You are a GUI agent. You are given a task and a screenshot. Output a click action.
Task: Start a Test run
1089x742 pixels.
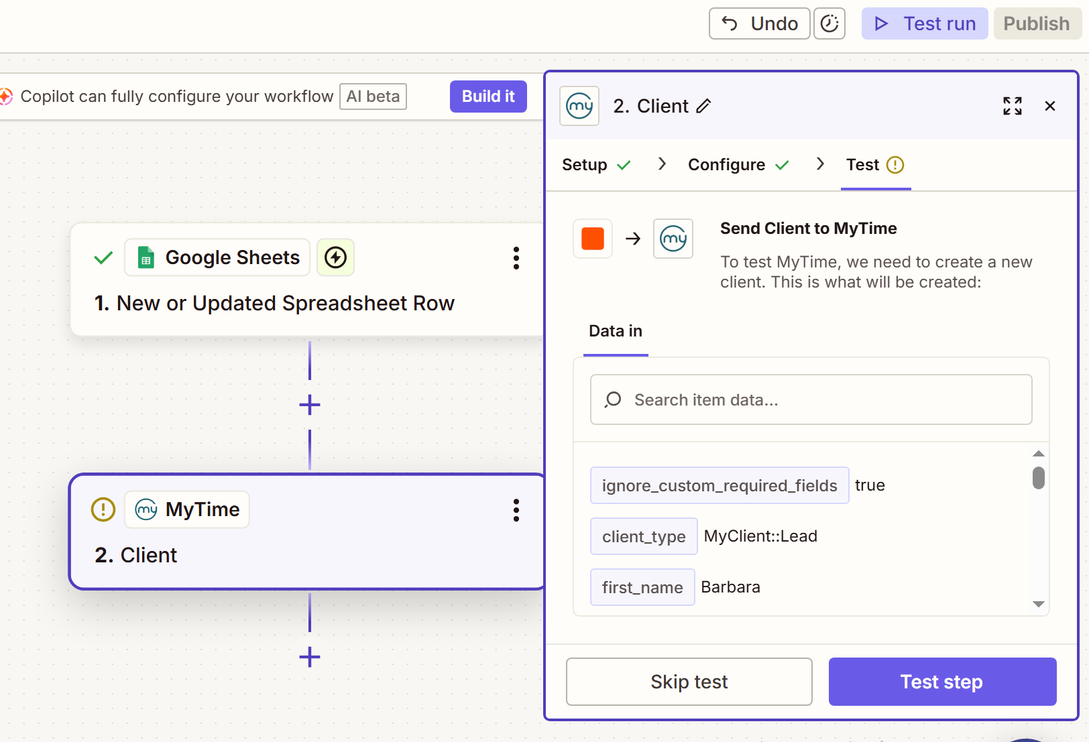click(925, 23)
